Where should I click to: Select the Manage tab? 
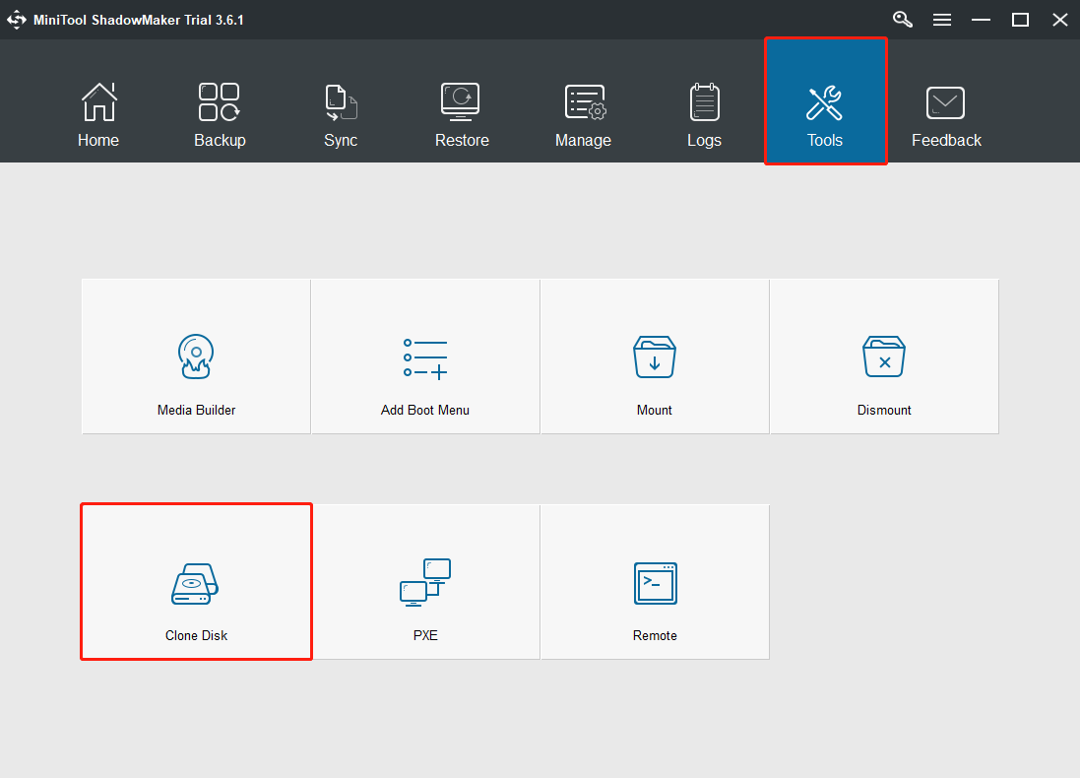coord(584,114)
